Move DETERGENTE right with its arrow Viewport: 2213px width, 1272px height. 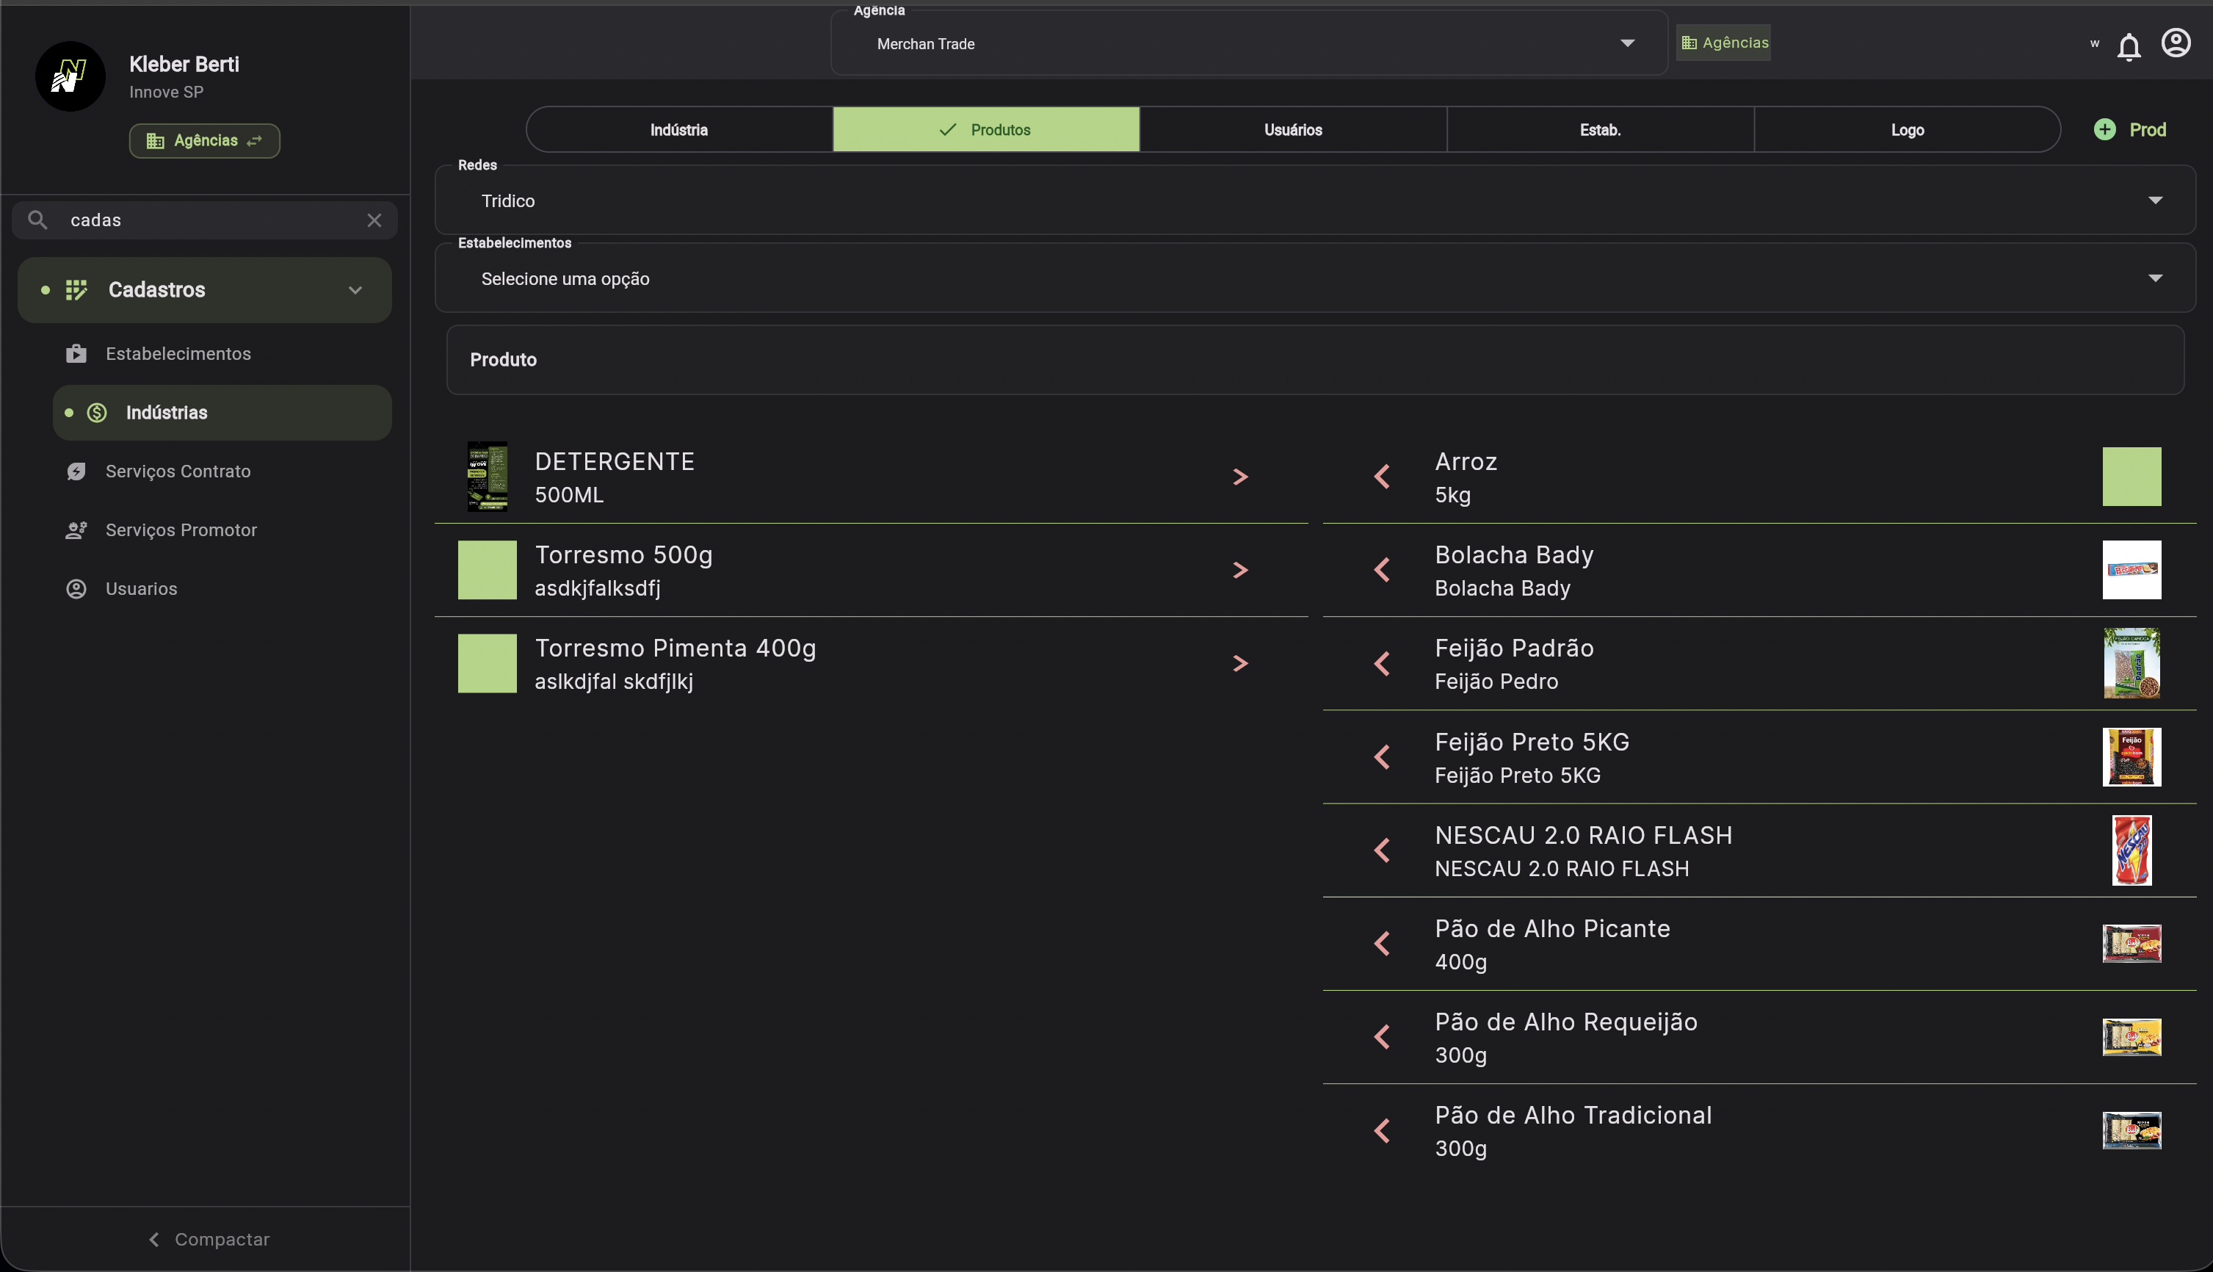tap(1240, 477)
